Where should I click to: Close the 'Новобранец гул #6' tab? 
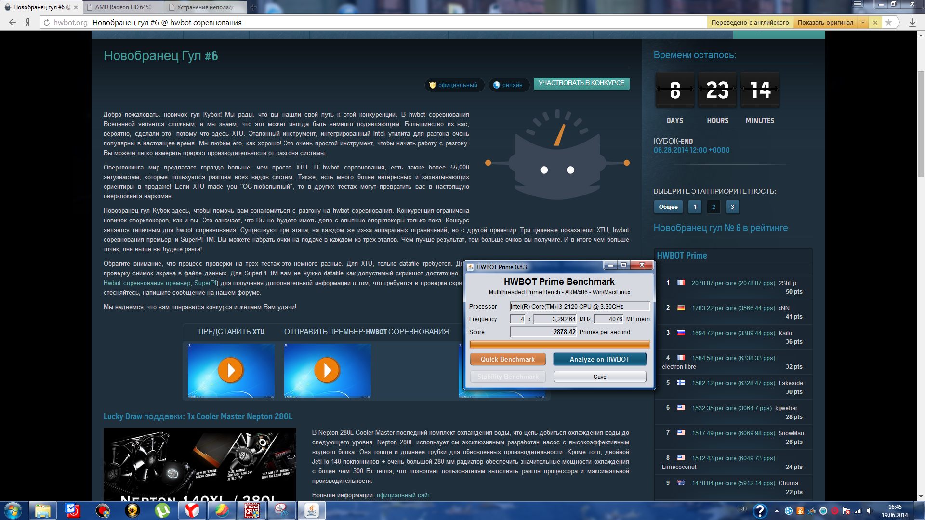76,7
